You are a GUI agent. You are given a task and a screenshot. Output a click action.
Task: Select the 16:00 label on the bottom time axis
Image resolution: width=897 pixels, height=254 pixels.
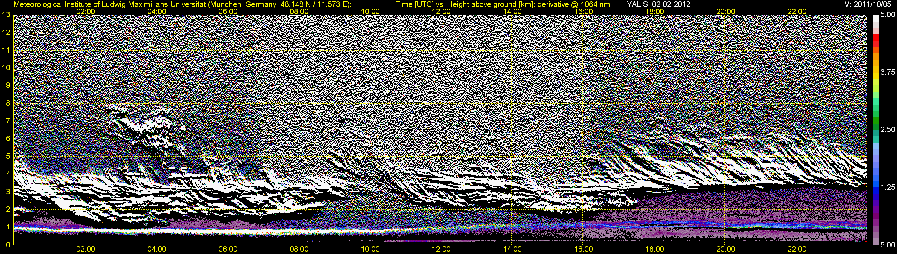(584, 249)
